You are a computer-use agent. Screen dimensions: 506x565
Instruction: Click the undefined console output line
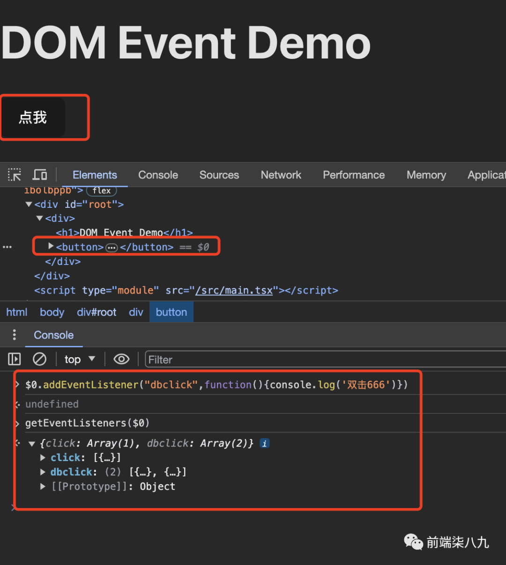pyautogui.click(x=52, y=404)
